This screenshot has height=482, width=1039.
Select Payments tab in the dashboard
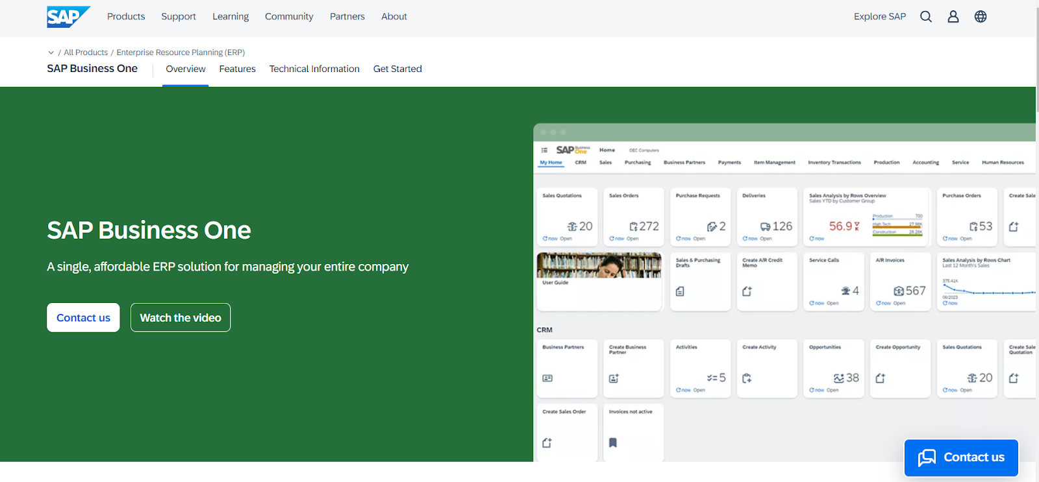pos(729,163)
